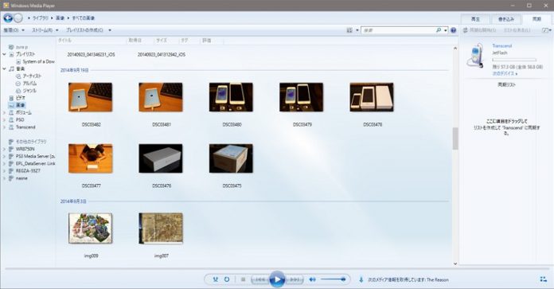Click the Transcend device link
The height and width of the screenshot is (289, 554).
(501, 46)
